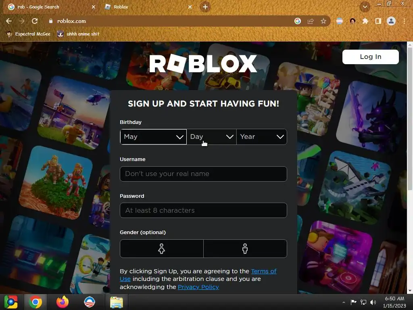Viewport: 413px width, 310px height.
Task: View site info lock icon
Action: 50,21
